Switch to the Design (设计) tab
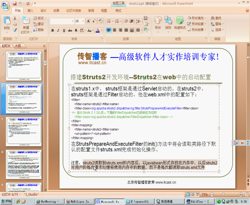Image resolution: width=250 pixels, height=205 pixels. (43, 10)
